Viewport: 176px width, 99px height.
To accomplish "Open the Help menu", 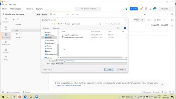I will [x=15, y=5].
